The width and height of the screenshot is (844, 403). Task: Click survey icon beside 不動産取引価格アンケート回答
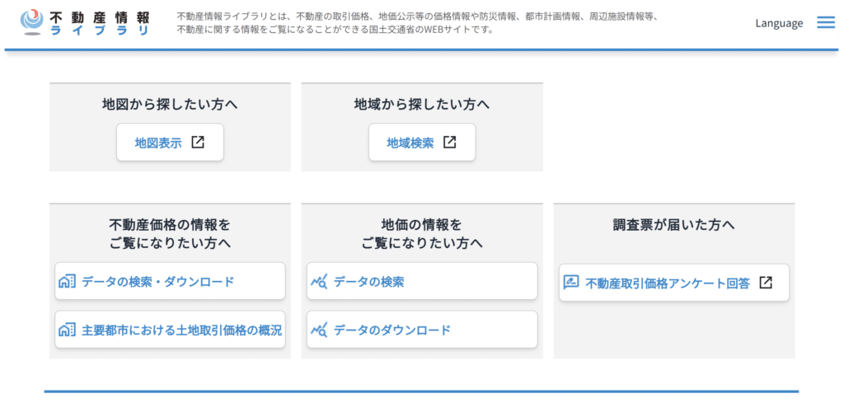571,283
